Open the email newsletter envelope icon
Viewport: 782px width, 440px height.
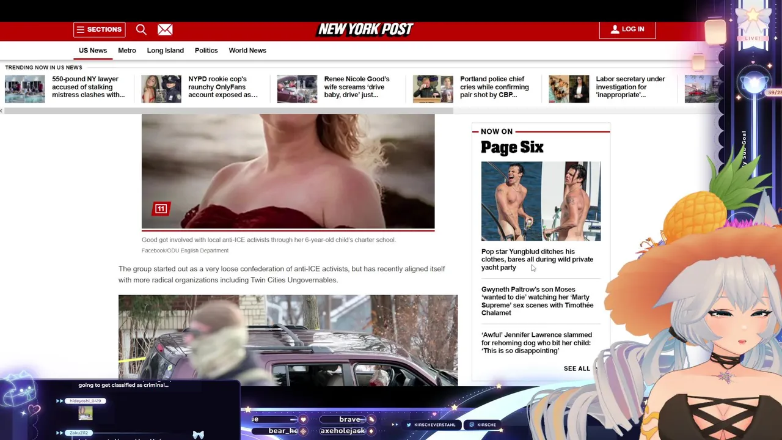pos(165,29)
